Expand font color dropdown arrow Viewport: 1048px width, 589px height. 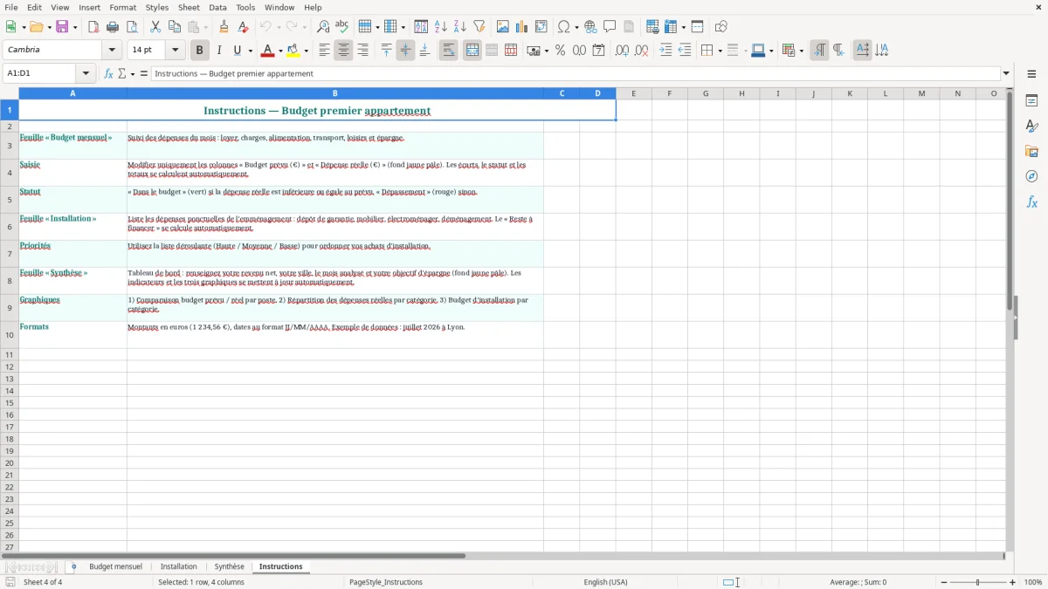[280, 51]
